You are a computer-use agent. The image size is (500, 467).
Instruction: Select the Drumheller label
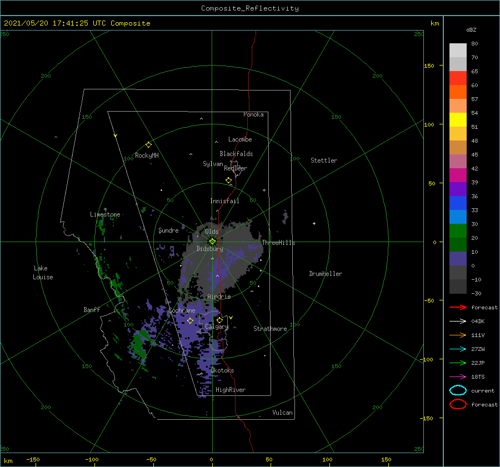pyautogui.click(x=326, y=274)
